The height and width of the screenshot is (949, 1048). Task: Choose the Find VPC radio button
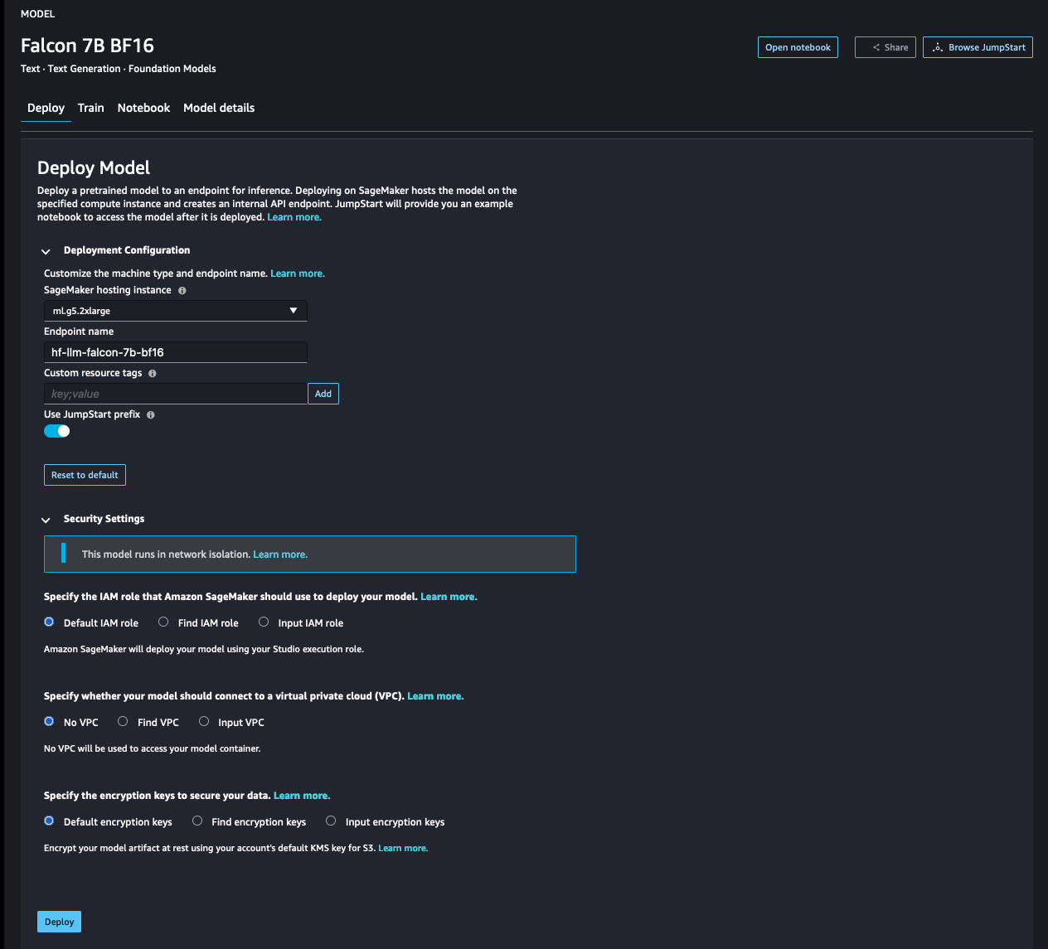123,721
